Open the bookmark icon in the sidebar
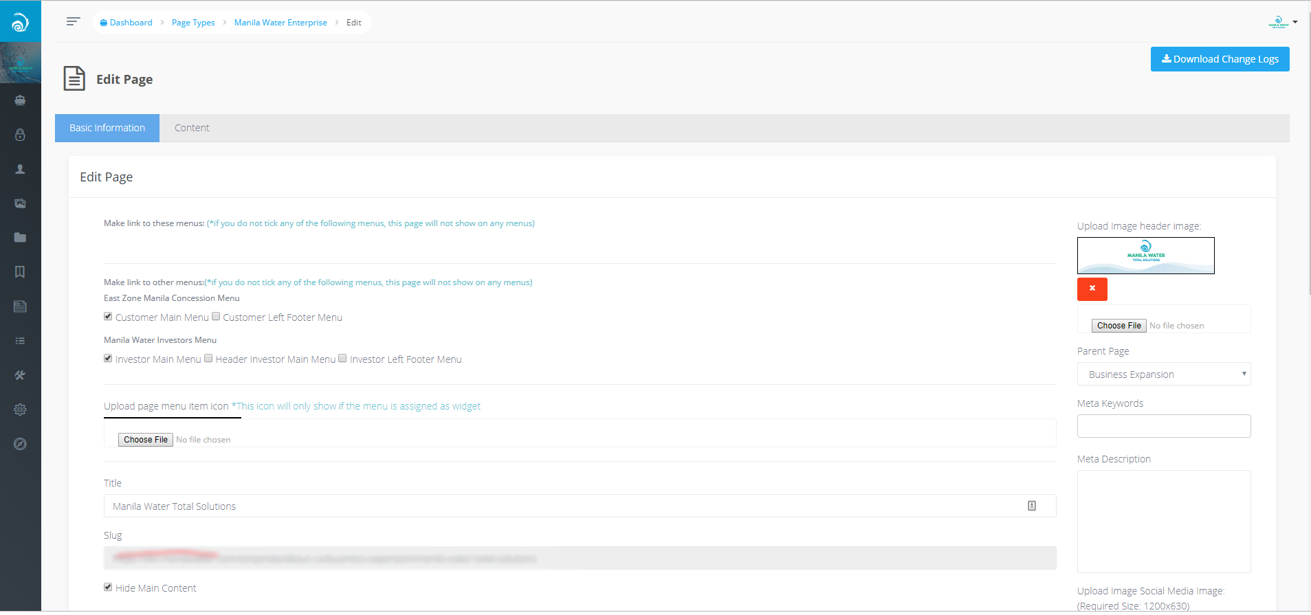 (20, 272)
